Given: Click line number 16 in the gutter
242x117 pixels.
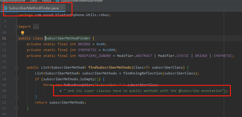Looking at the screenshot, I should (4, 68).
